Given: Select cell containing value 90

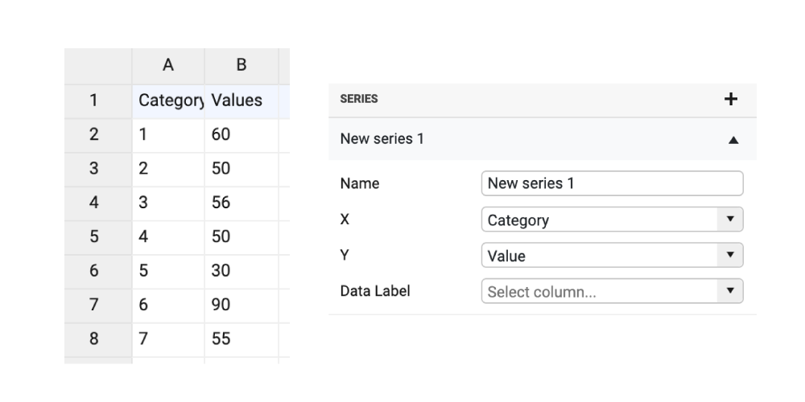Looking at the screenshot, I should 241,305.
